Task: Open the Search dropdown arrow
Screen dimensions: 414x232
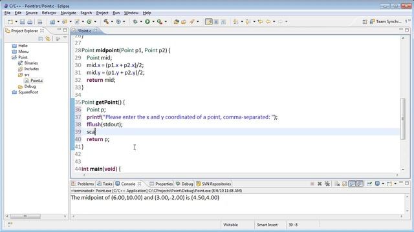Action: (x=198, y=22)
